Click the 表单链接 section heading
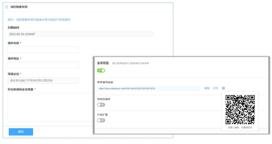This screenshot has height=144, width=272. coord(103,63)
